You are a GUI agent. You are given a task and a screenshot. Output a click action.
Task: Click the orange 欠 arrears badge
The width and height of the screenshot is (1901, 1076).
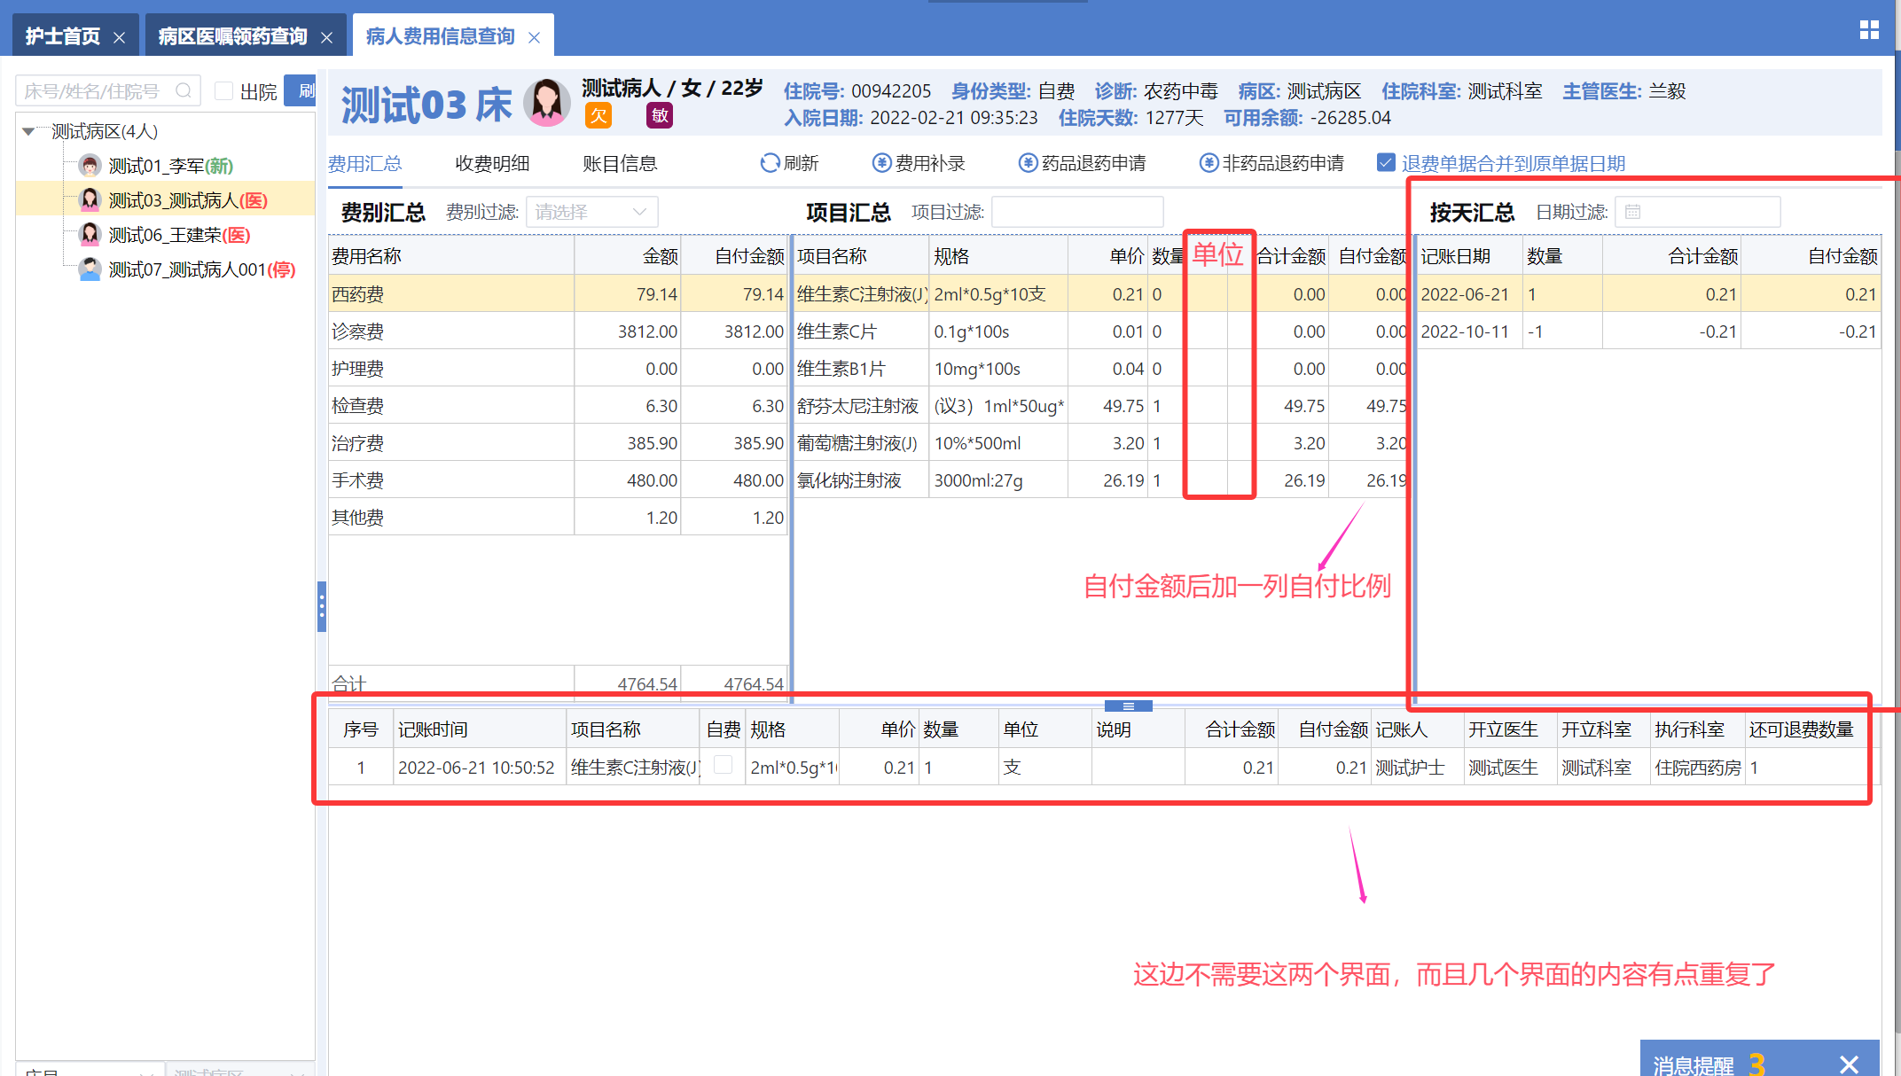click(x=598, y=116)
